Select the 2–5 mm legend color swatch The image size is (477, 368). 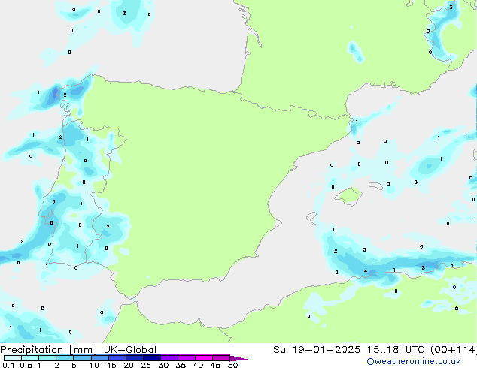click(x=65, y=358)
